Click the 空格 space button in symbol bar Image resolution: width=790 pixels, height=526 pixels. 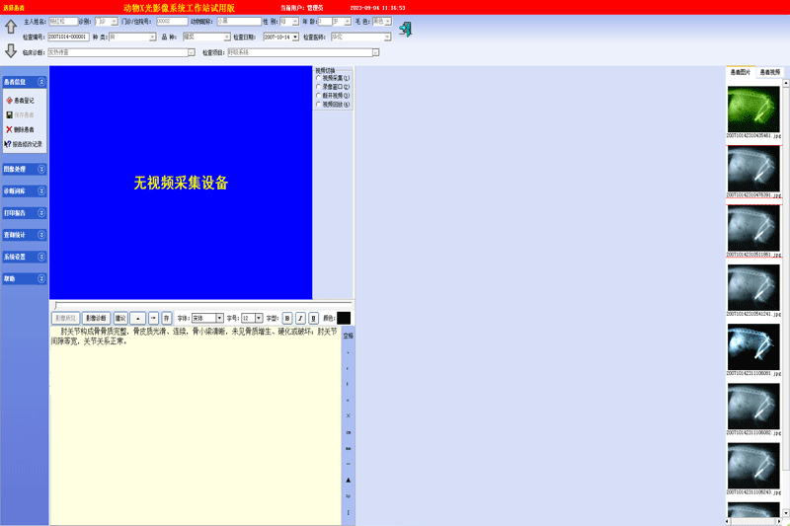[349, 336]
